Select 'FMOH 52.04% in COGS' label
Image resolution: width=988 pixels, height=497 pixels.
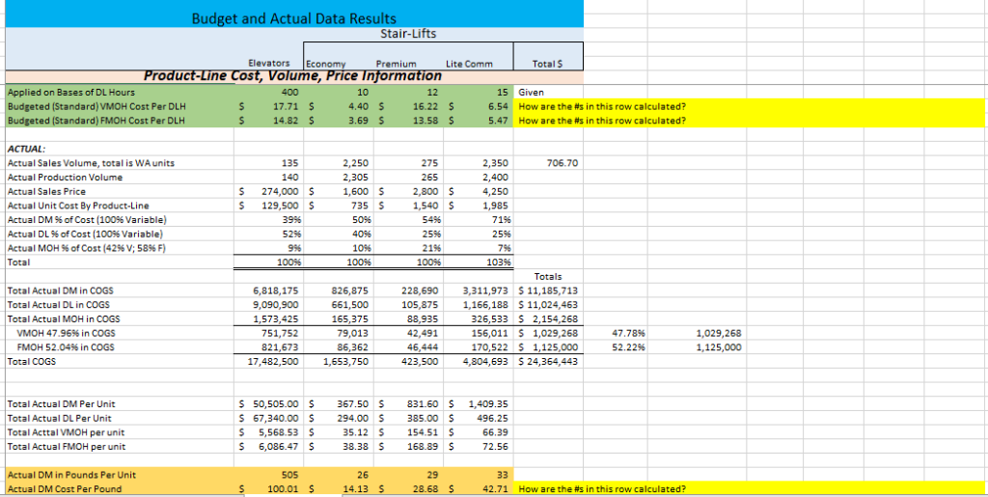point(66,347)
